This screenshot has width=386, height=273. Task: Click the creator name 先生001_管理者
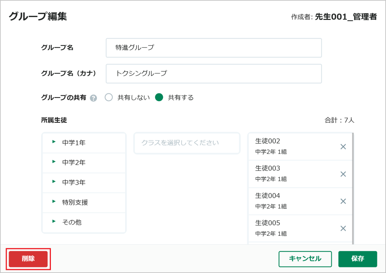click(x=346, y=17)
